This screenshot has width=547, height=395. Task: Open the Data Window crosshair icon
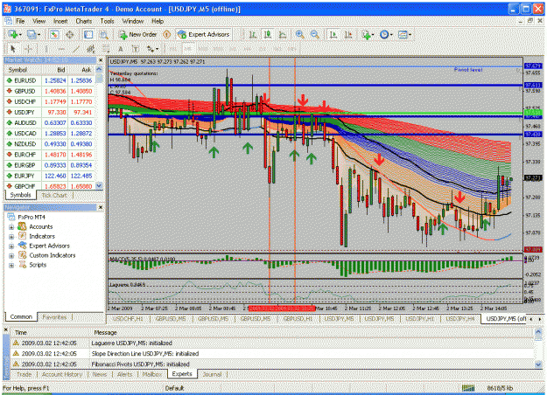(x=70, y=34)
